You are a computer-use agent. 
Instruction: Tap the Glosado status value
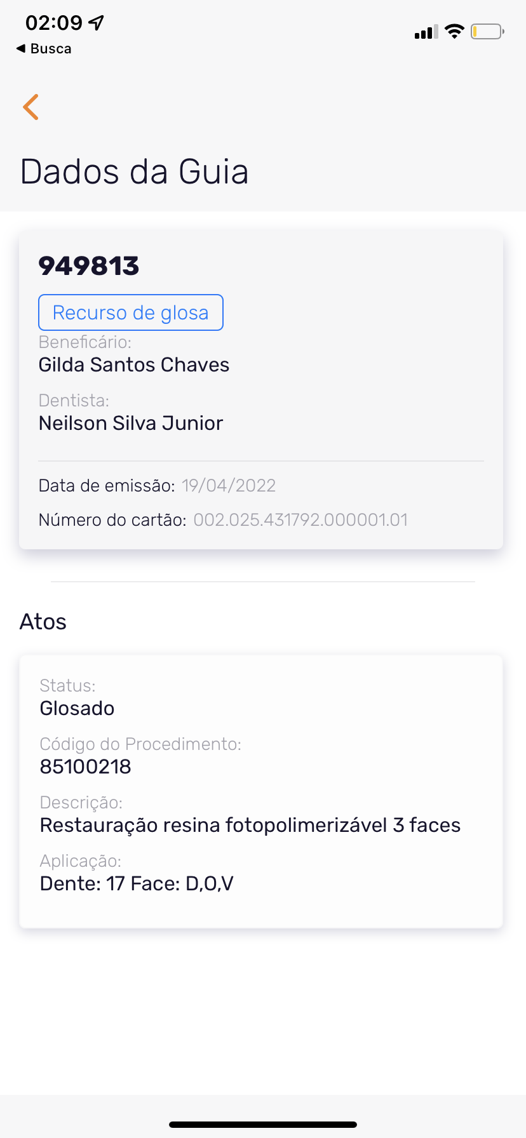(77, 708)
